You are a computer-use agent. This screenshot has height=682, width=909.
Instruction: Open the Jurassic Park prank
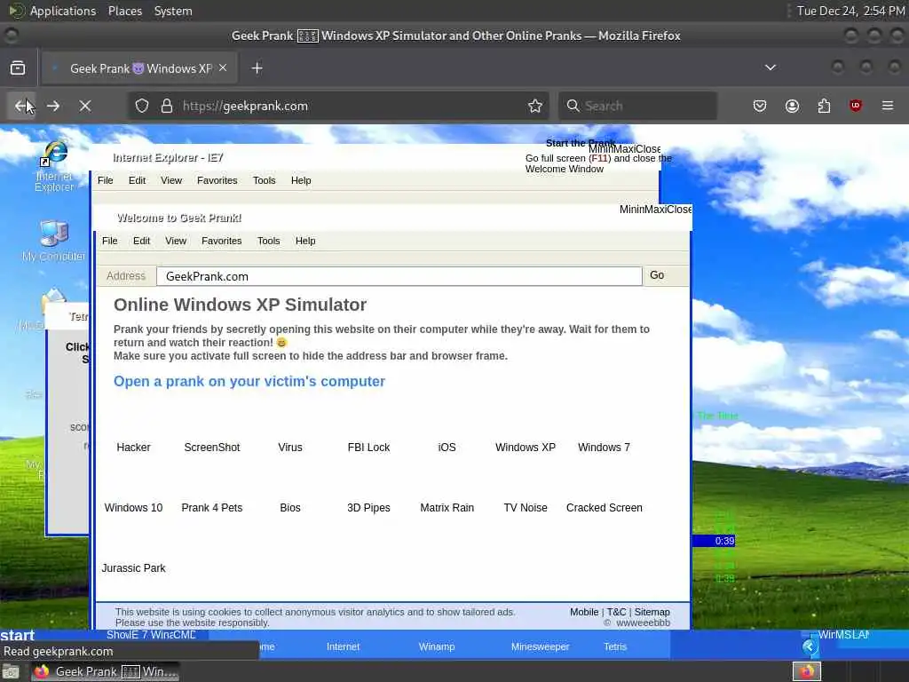click(133, 567)
